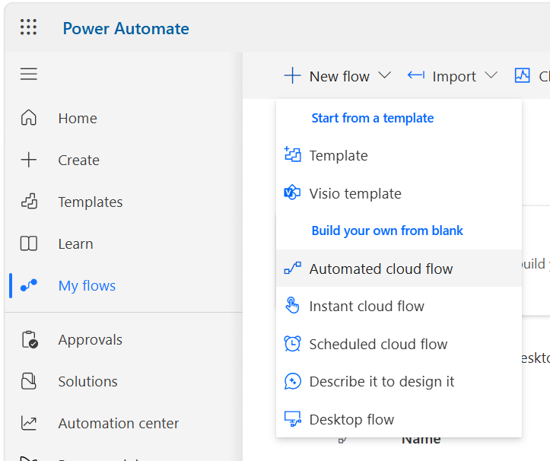
Task: Expand the New flow dropdown chevron
Action: 385,75
